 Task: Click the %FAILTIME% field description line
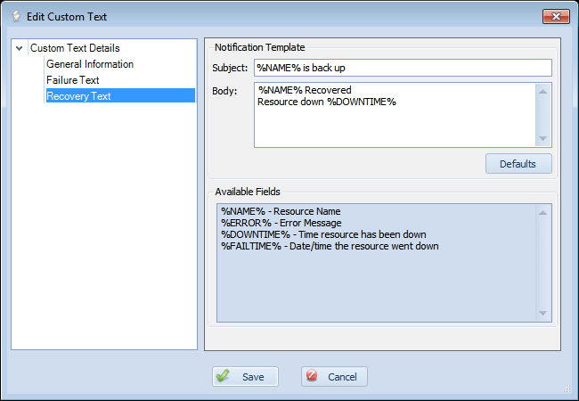[x=330, y=246]
